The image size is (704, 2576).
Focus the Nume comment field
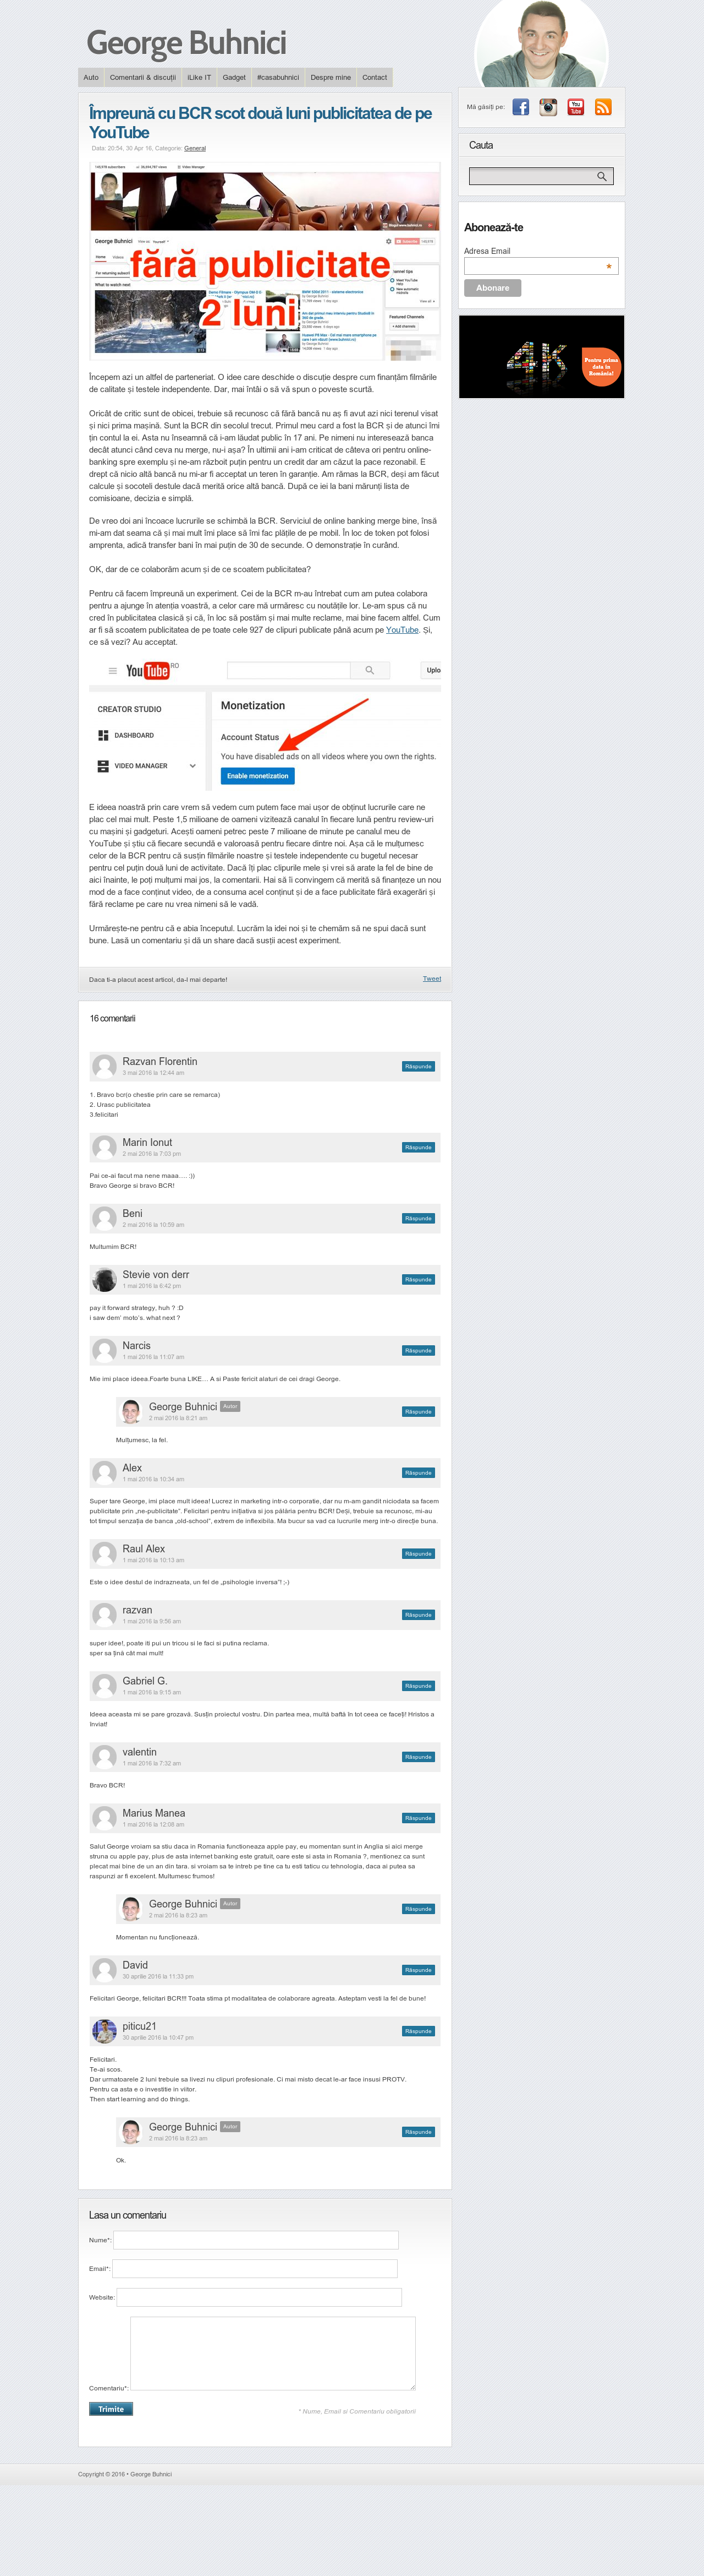[x=256, y=2240]
